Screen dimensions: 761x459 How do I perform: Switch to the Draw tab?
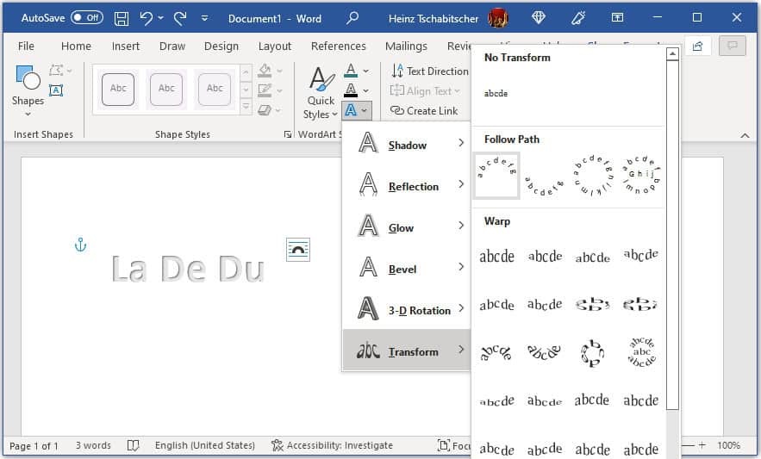point(172,47)
